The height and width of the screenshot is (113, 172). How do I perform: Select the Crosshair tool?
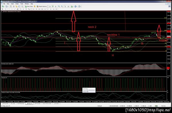pos(6,9)
